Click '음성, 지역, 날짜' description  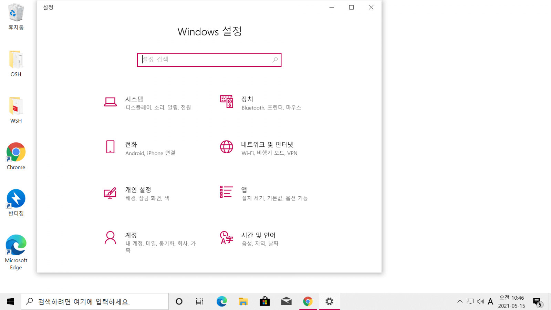pyautogui.click(x=260, y=244)
